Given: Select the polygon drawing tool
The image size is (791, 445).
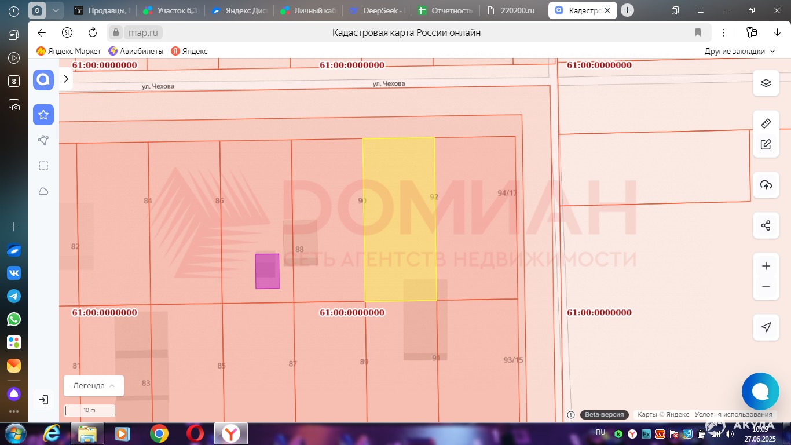Looking at the screenshot, I should pyautogui.click(x=43, y=140).
